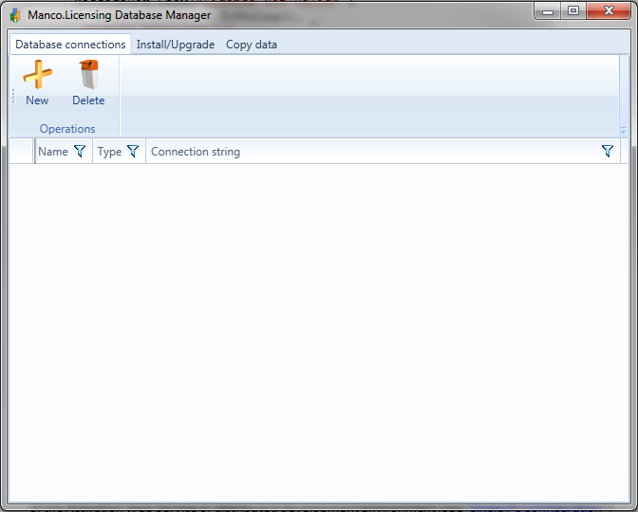Minimize the Database Manager window
Viewport: 638px width, 512px height.
548,11
